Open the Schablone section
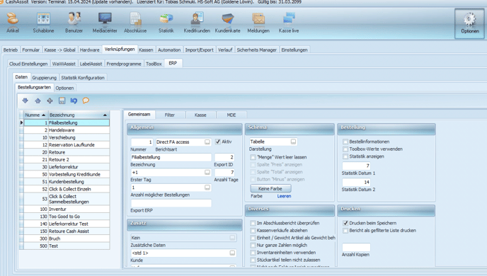The image size is (487, 276). (43, 23)
